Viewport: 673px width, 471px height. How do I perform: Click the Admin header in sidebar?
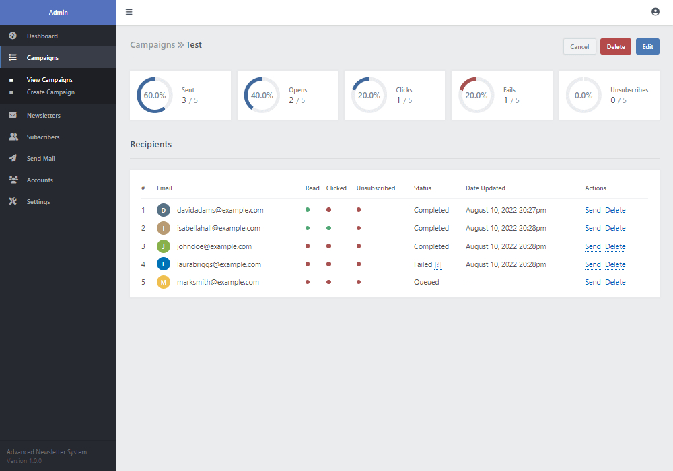[x=58, y=12]
